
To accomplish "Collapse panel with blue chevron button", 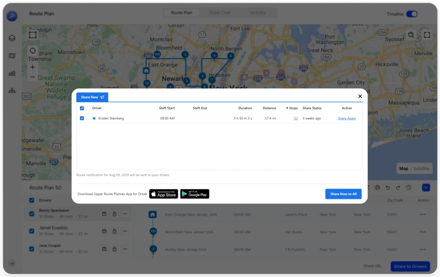I will pyautogui.click(x=426, y=188).
